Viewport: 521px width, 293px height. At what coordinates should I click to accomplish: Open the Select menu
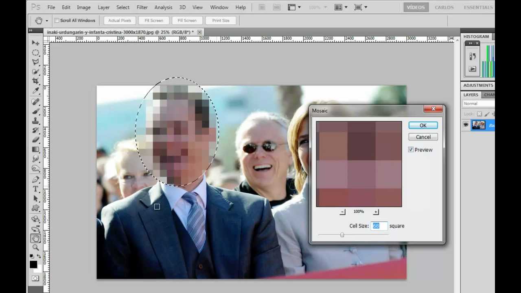tap(123, 7)
